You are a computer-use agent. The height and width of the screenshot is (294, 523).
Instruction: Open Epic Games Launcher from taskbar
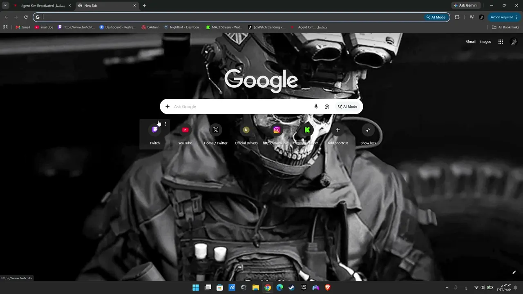[304, 287]
